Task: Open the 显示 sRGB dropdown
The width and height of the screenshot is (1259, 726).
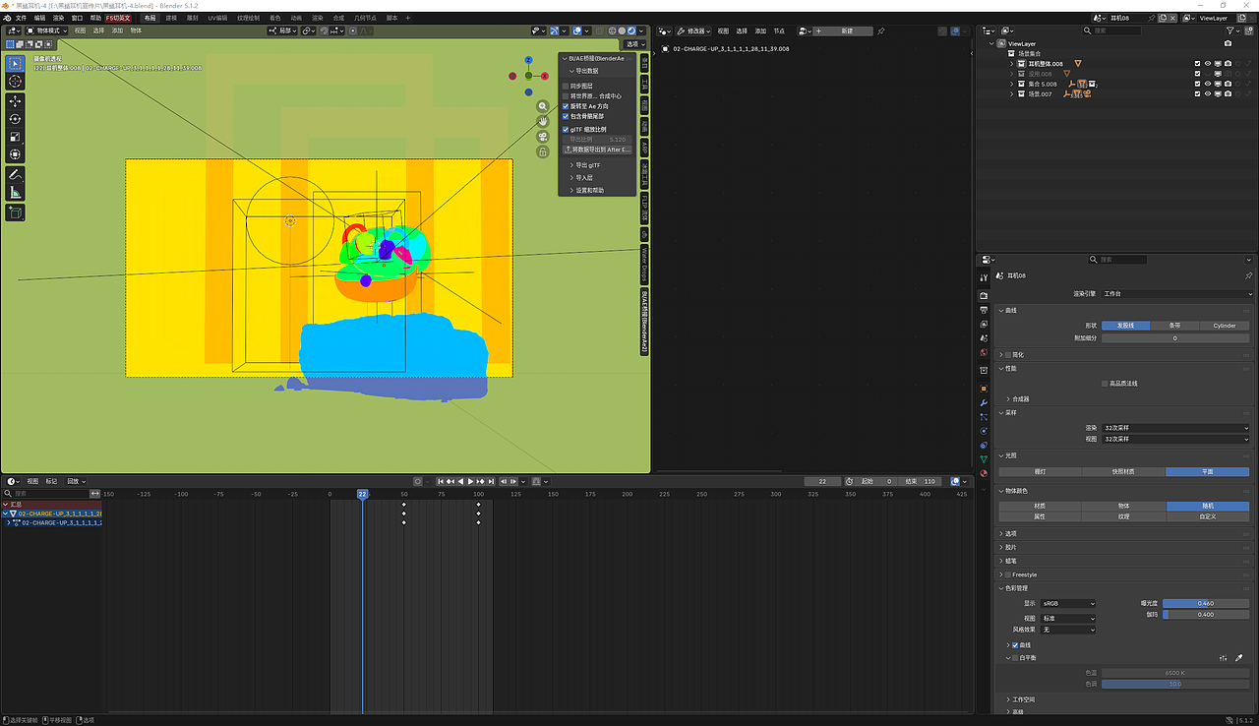Action: pyautogui.click(x=1069, y=603)
